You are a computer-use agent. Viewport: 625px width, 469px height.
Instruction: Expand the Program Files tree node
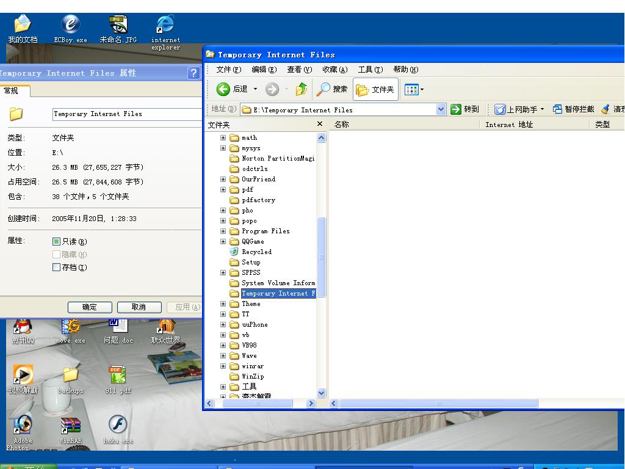coord(223,231)
